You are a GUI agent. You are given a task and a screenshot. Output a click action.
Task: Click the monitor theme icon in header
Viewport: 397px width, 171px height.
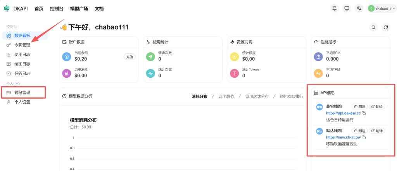[347, 9]
